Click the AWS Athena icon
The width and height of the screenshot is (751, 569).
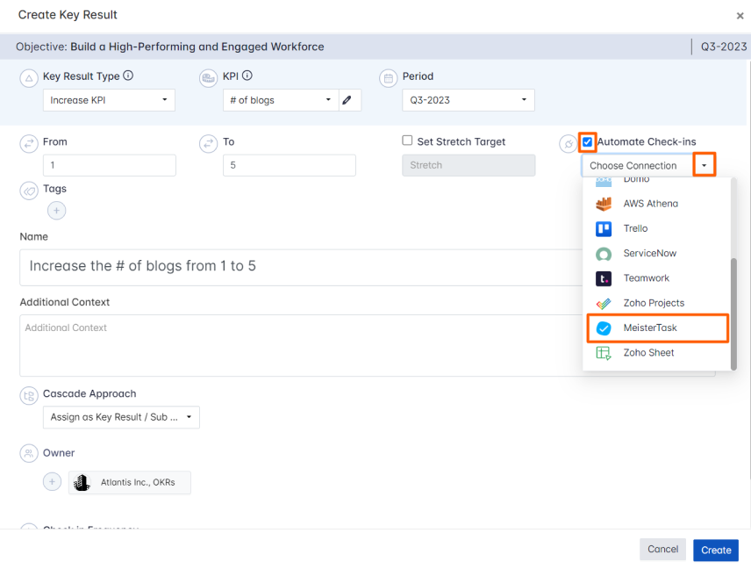click(x=604, y=204)
